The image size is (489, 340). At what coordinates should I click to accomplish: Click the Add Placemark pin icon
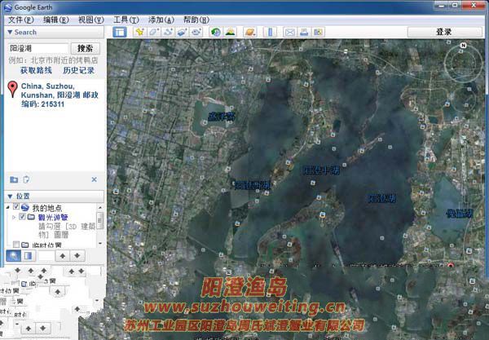139,32
